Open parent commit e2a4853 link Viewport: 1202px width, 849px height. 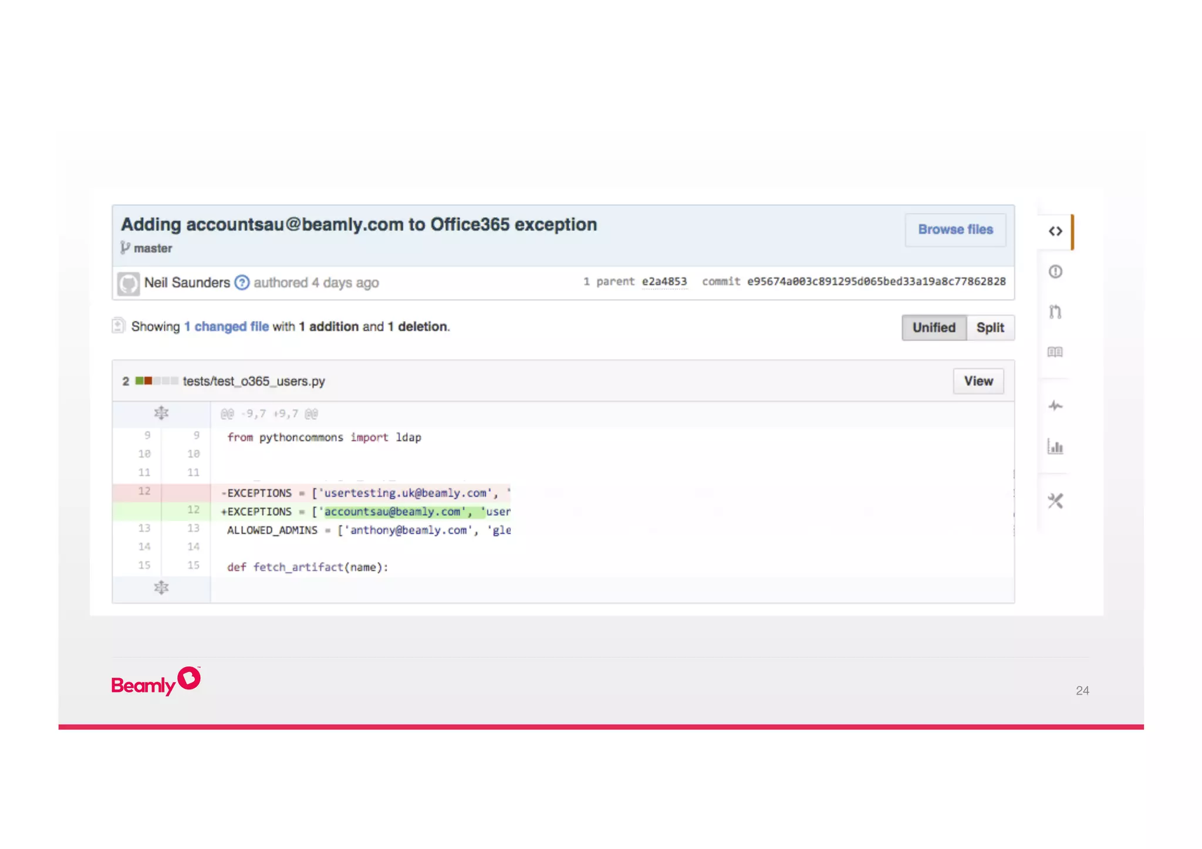point(664,282)
